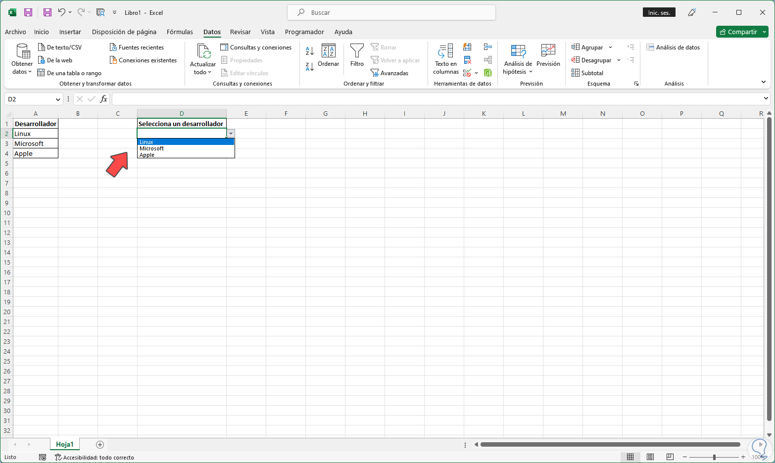Viewport: 775px width, 463px height.
Task: Click the horizontal scrollbar
Action: [x=610, y=445]
